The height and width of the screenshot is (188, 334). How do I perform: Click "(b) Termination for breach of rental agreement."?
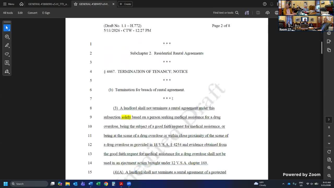(146, 90)
